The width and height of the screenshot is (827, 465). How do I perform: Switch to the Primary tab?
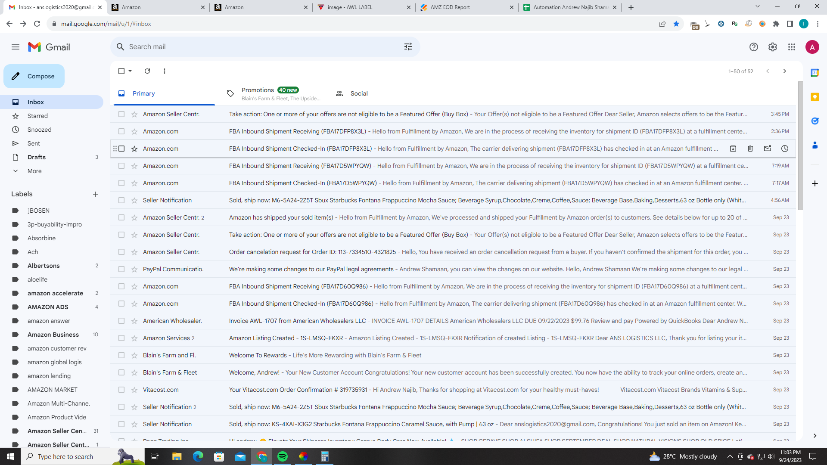pyautogui.click(x=164, y=93)
